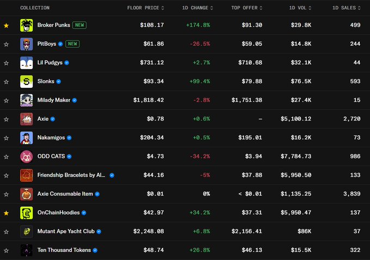Open the Lil Pudgys collection name
The height and width of the screenshot is (260, 370).
[50, 63]
